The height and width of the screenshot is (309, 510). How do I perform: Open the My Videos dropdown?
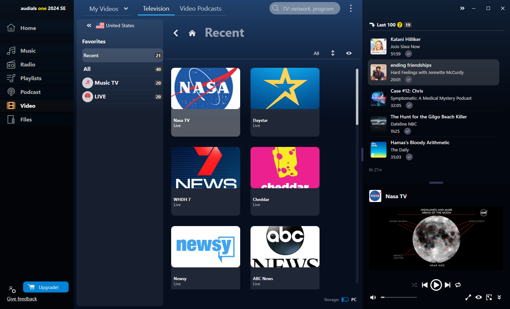point(108,9)
